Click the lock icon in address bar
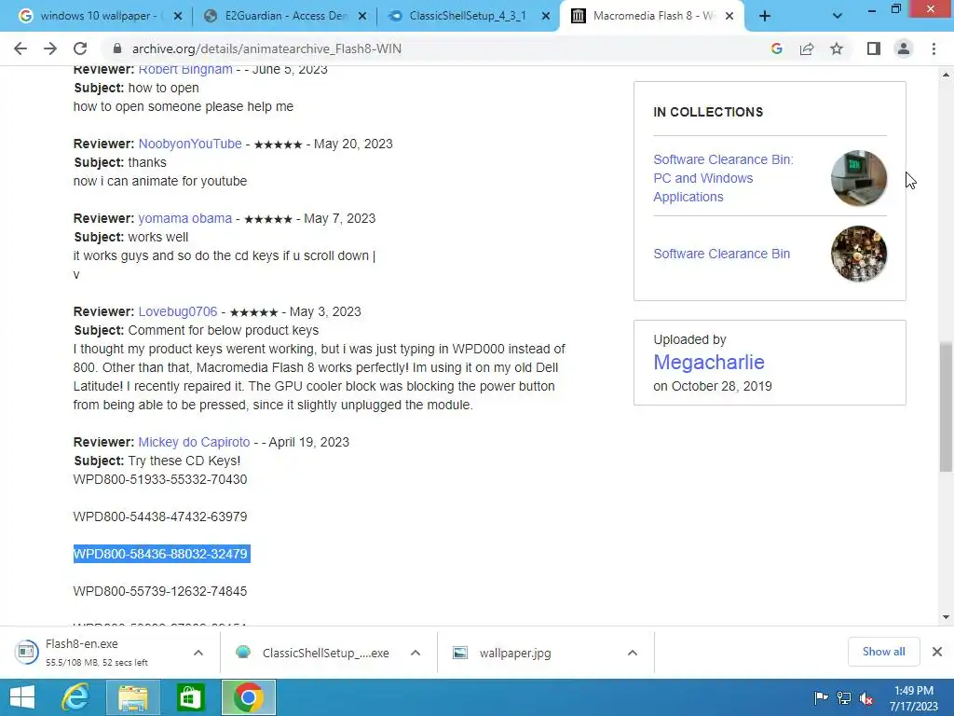954x716 pixels. pos(117,48)
